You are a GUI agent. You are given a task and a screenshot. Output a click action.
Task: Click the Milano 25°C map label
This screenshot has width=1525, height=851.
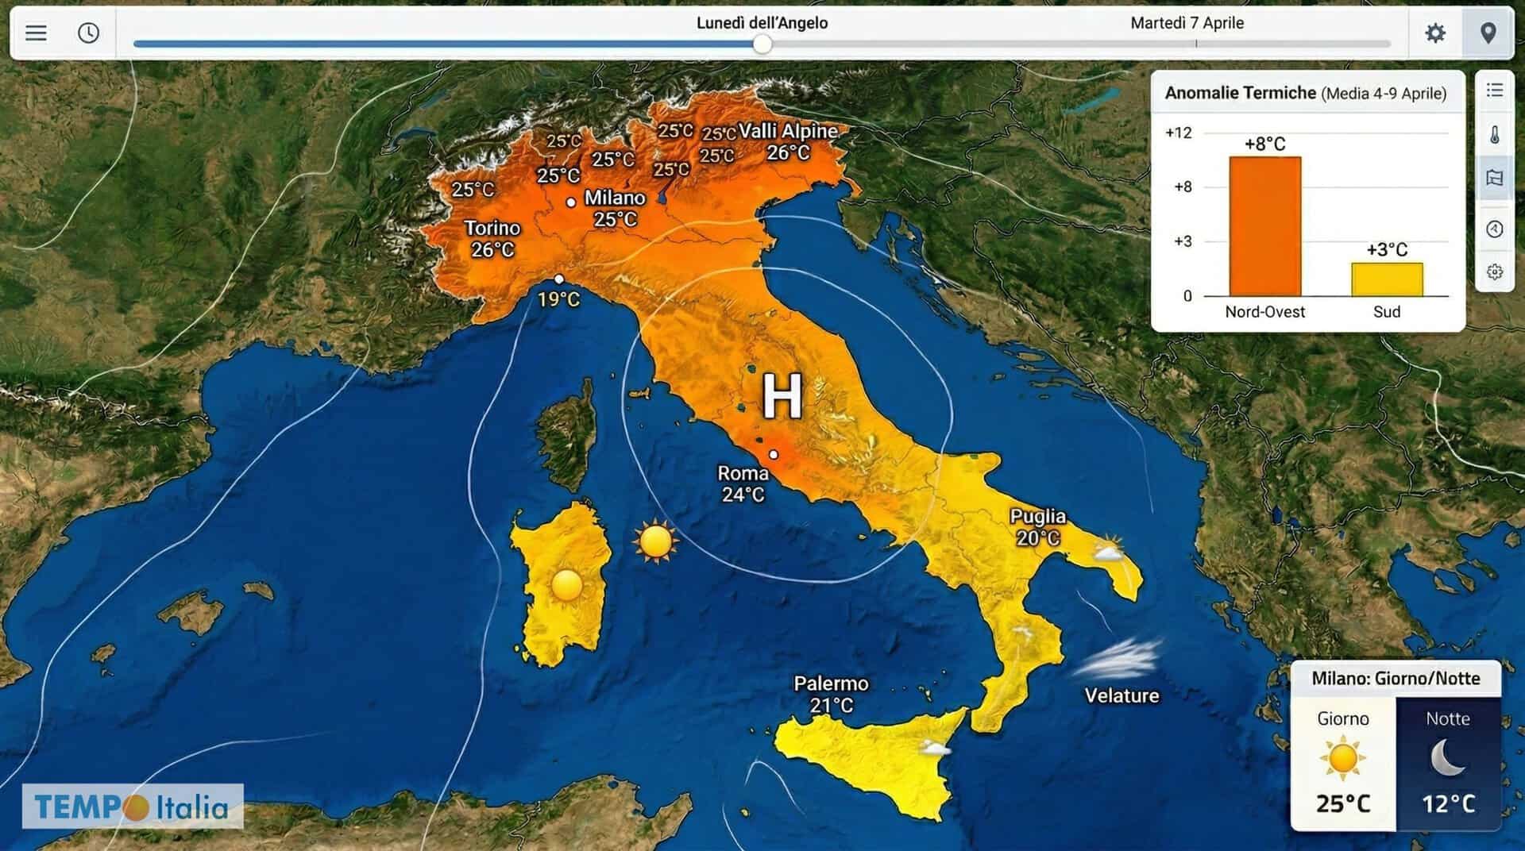615,208
